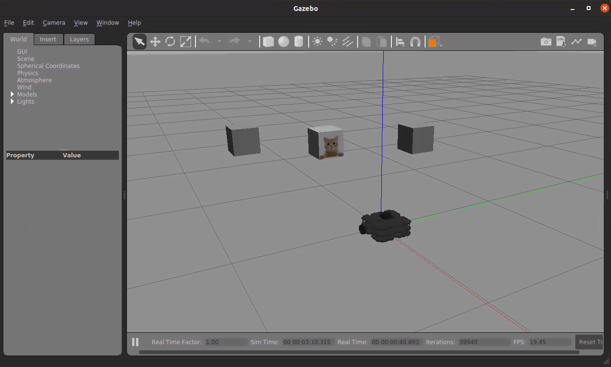Take a screenshot with the camera icon

click(546, 41)
